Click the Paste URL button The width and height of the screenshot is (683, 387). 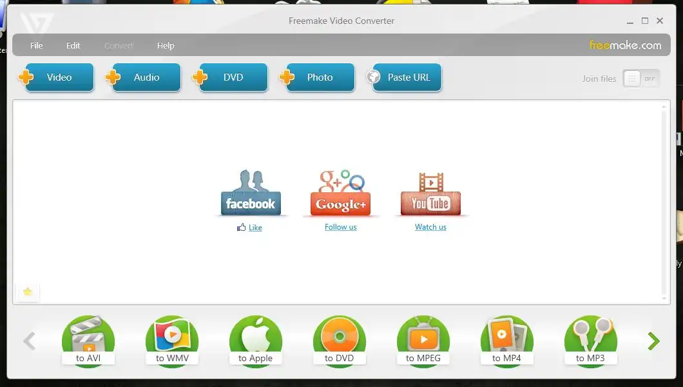pyautogui.click(x=407, y=77)
